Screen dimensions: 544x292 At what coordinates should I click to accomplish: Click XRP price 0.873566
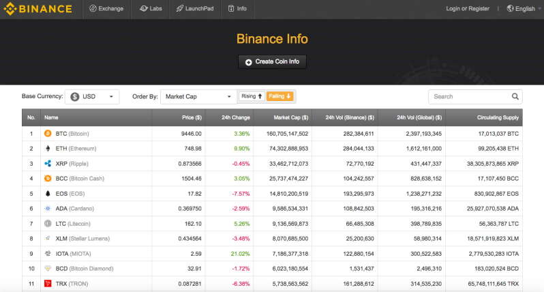click(x=190, y=164)
